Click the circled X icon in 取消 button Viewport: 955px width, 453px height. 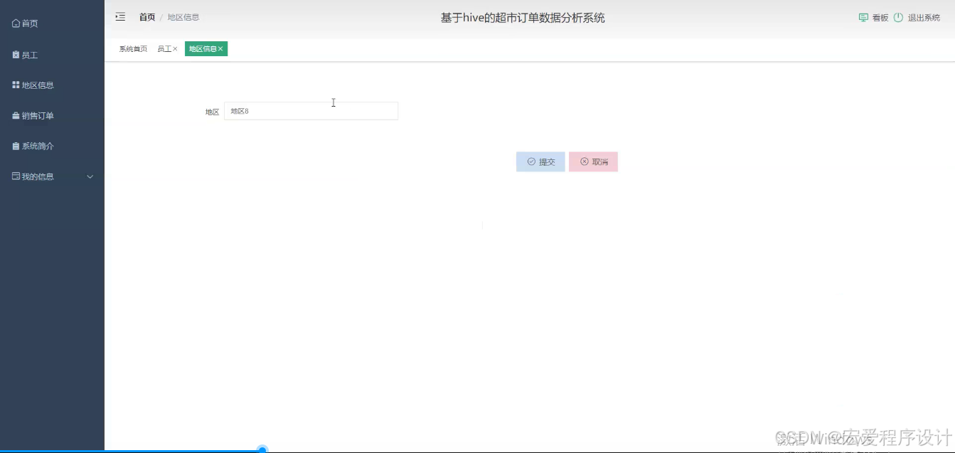tap(584, 161)
